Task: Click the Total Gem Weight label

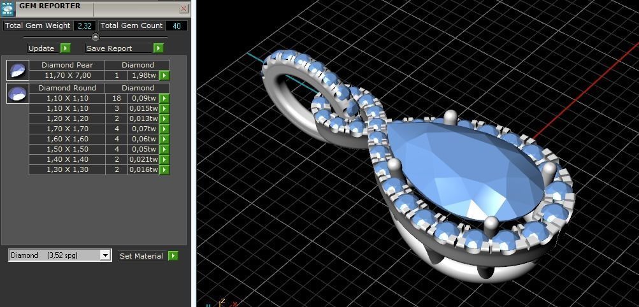Action: (38, 25)
